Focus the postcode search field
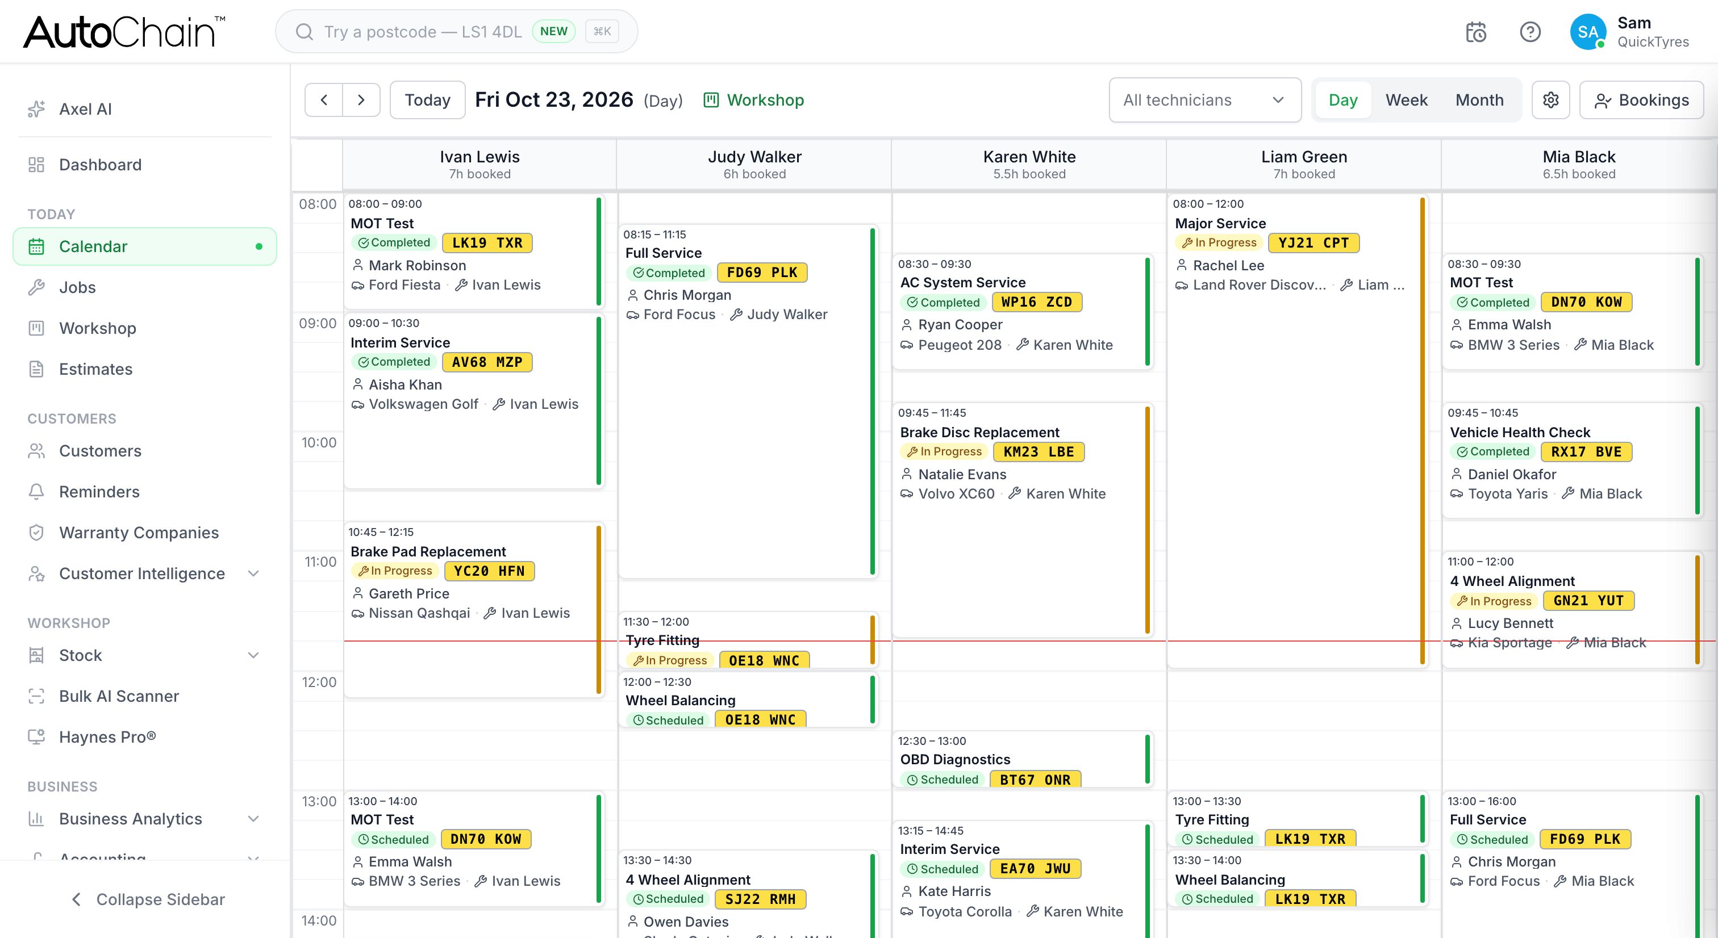The image size is (1718, 938). 456,31
